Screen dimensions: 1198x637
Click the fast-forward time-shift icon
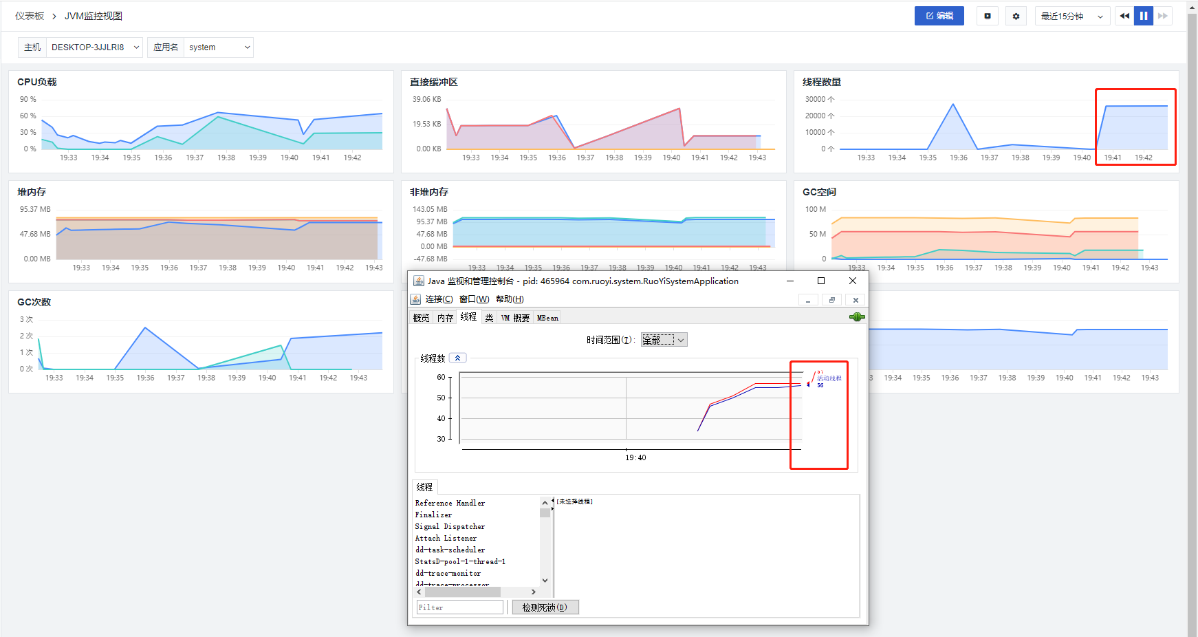(1163, 16)
